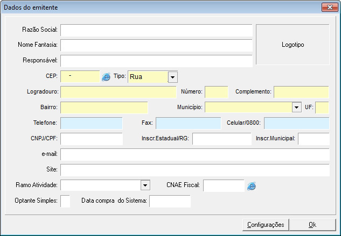The width and height of the screenshot is (341, 236).
Task: Click the CNAE Fiscal web lookup icon
Action: [x=251, y=186]
